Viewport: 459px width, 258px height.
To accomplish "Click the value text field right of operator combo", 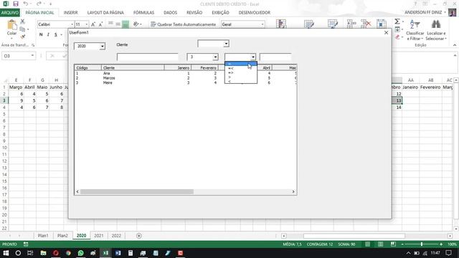I will click(275, 57).
